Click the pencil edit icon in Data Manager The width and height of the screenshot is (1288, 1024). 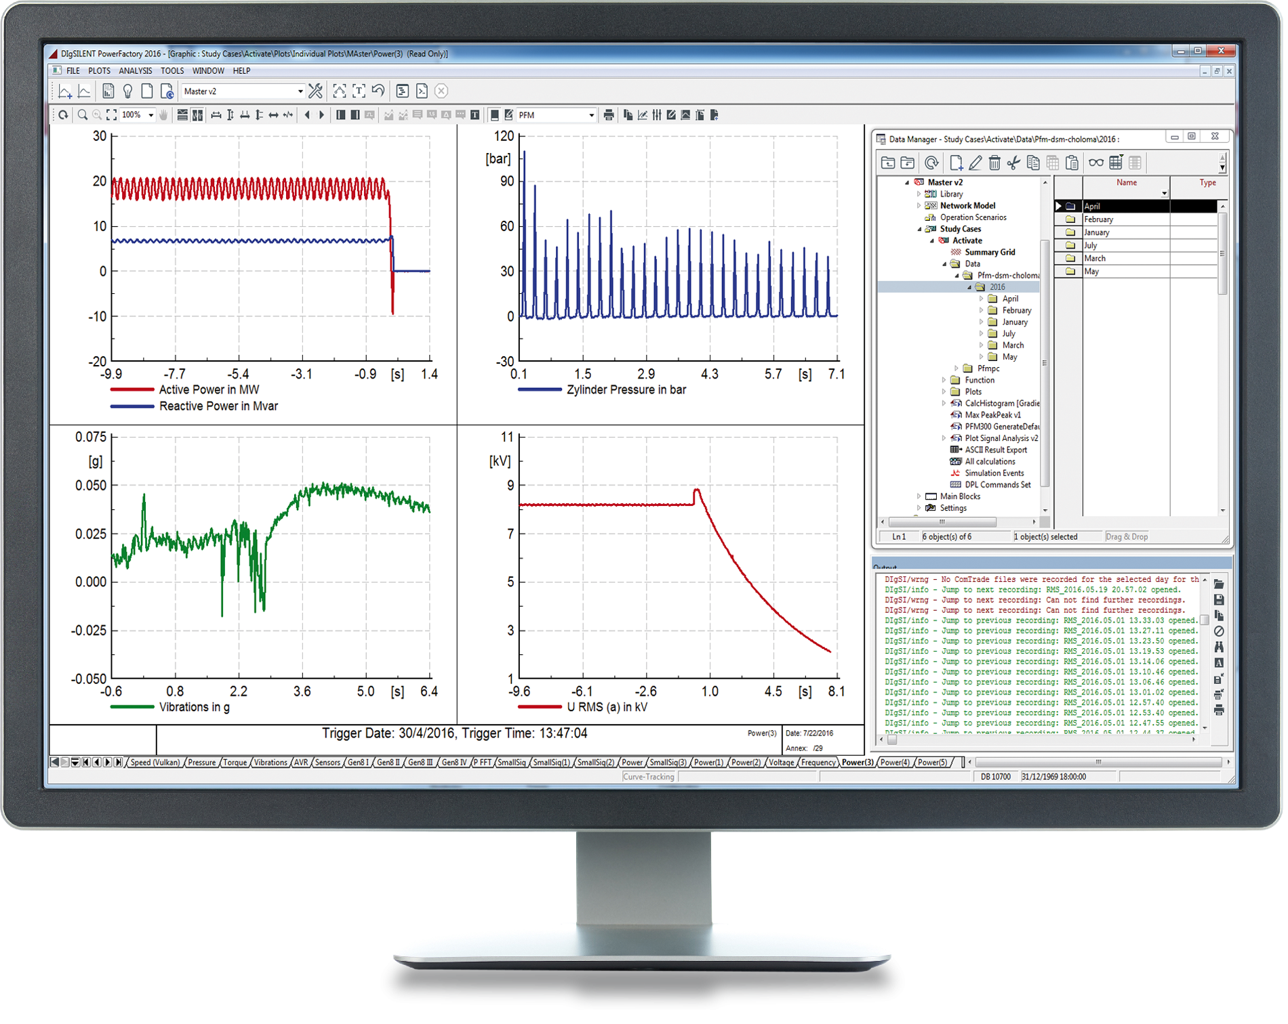coord(975,163)
